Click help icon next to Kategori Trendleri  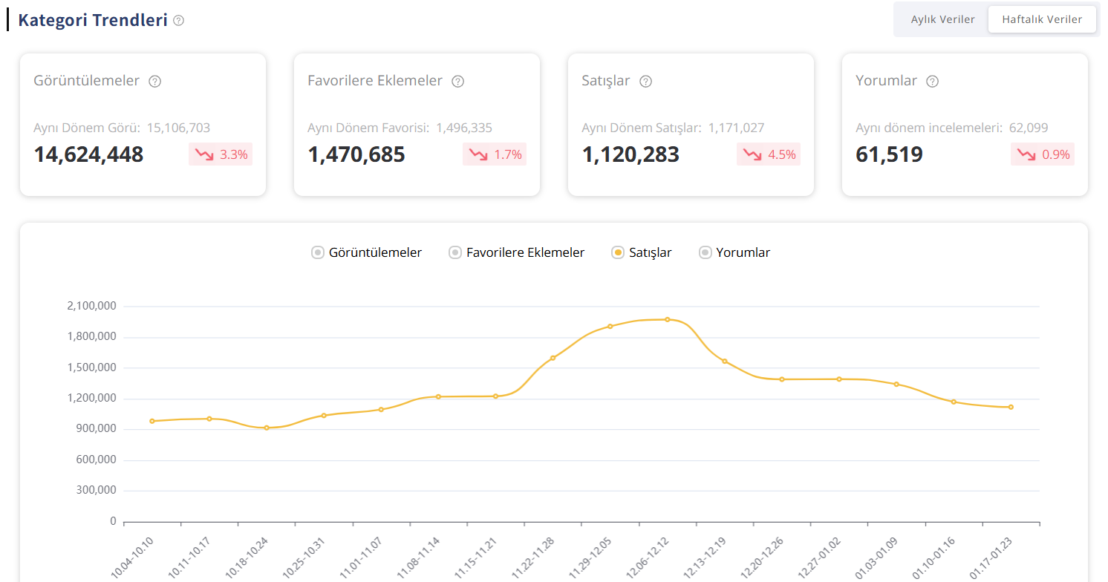point(178,21)
